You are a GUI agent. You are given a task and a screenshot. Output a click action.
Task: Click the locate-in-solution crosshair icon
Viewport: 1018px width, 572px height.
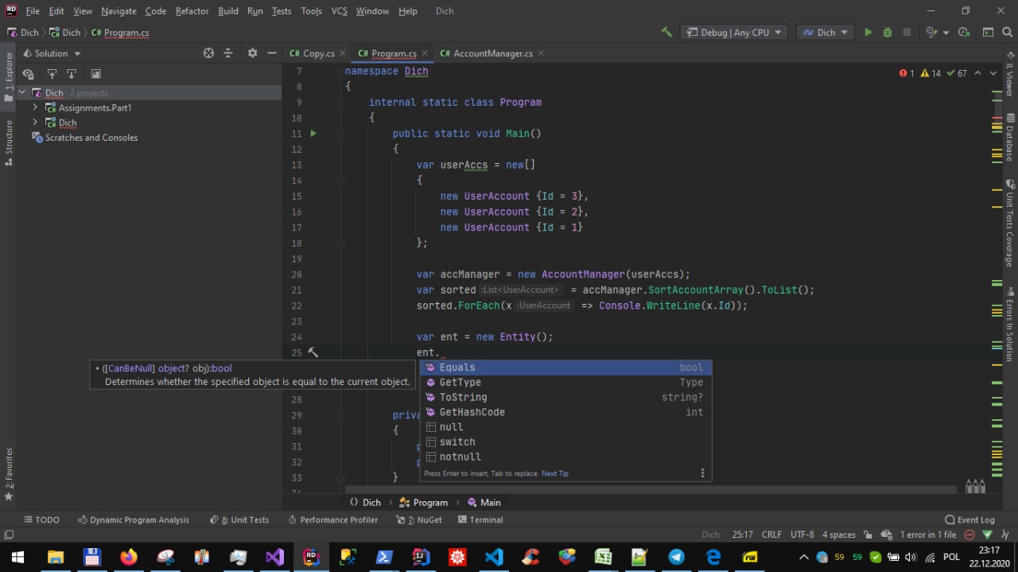pos(208,53)
